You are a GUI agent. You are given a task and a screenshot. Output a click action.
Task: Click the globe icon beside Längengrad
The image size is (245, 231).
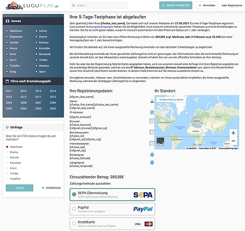coord(152,162)
